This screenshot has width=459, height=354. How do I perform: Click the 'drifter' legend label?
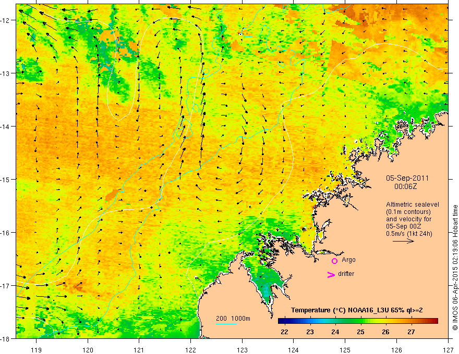tap(346, 274)
